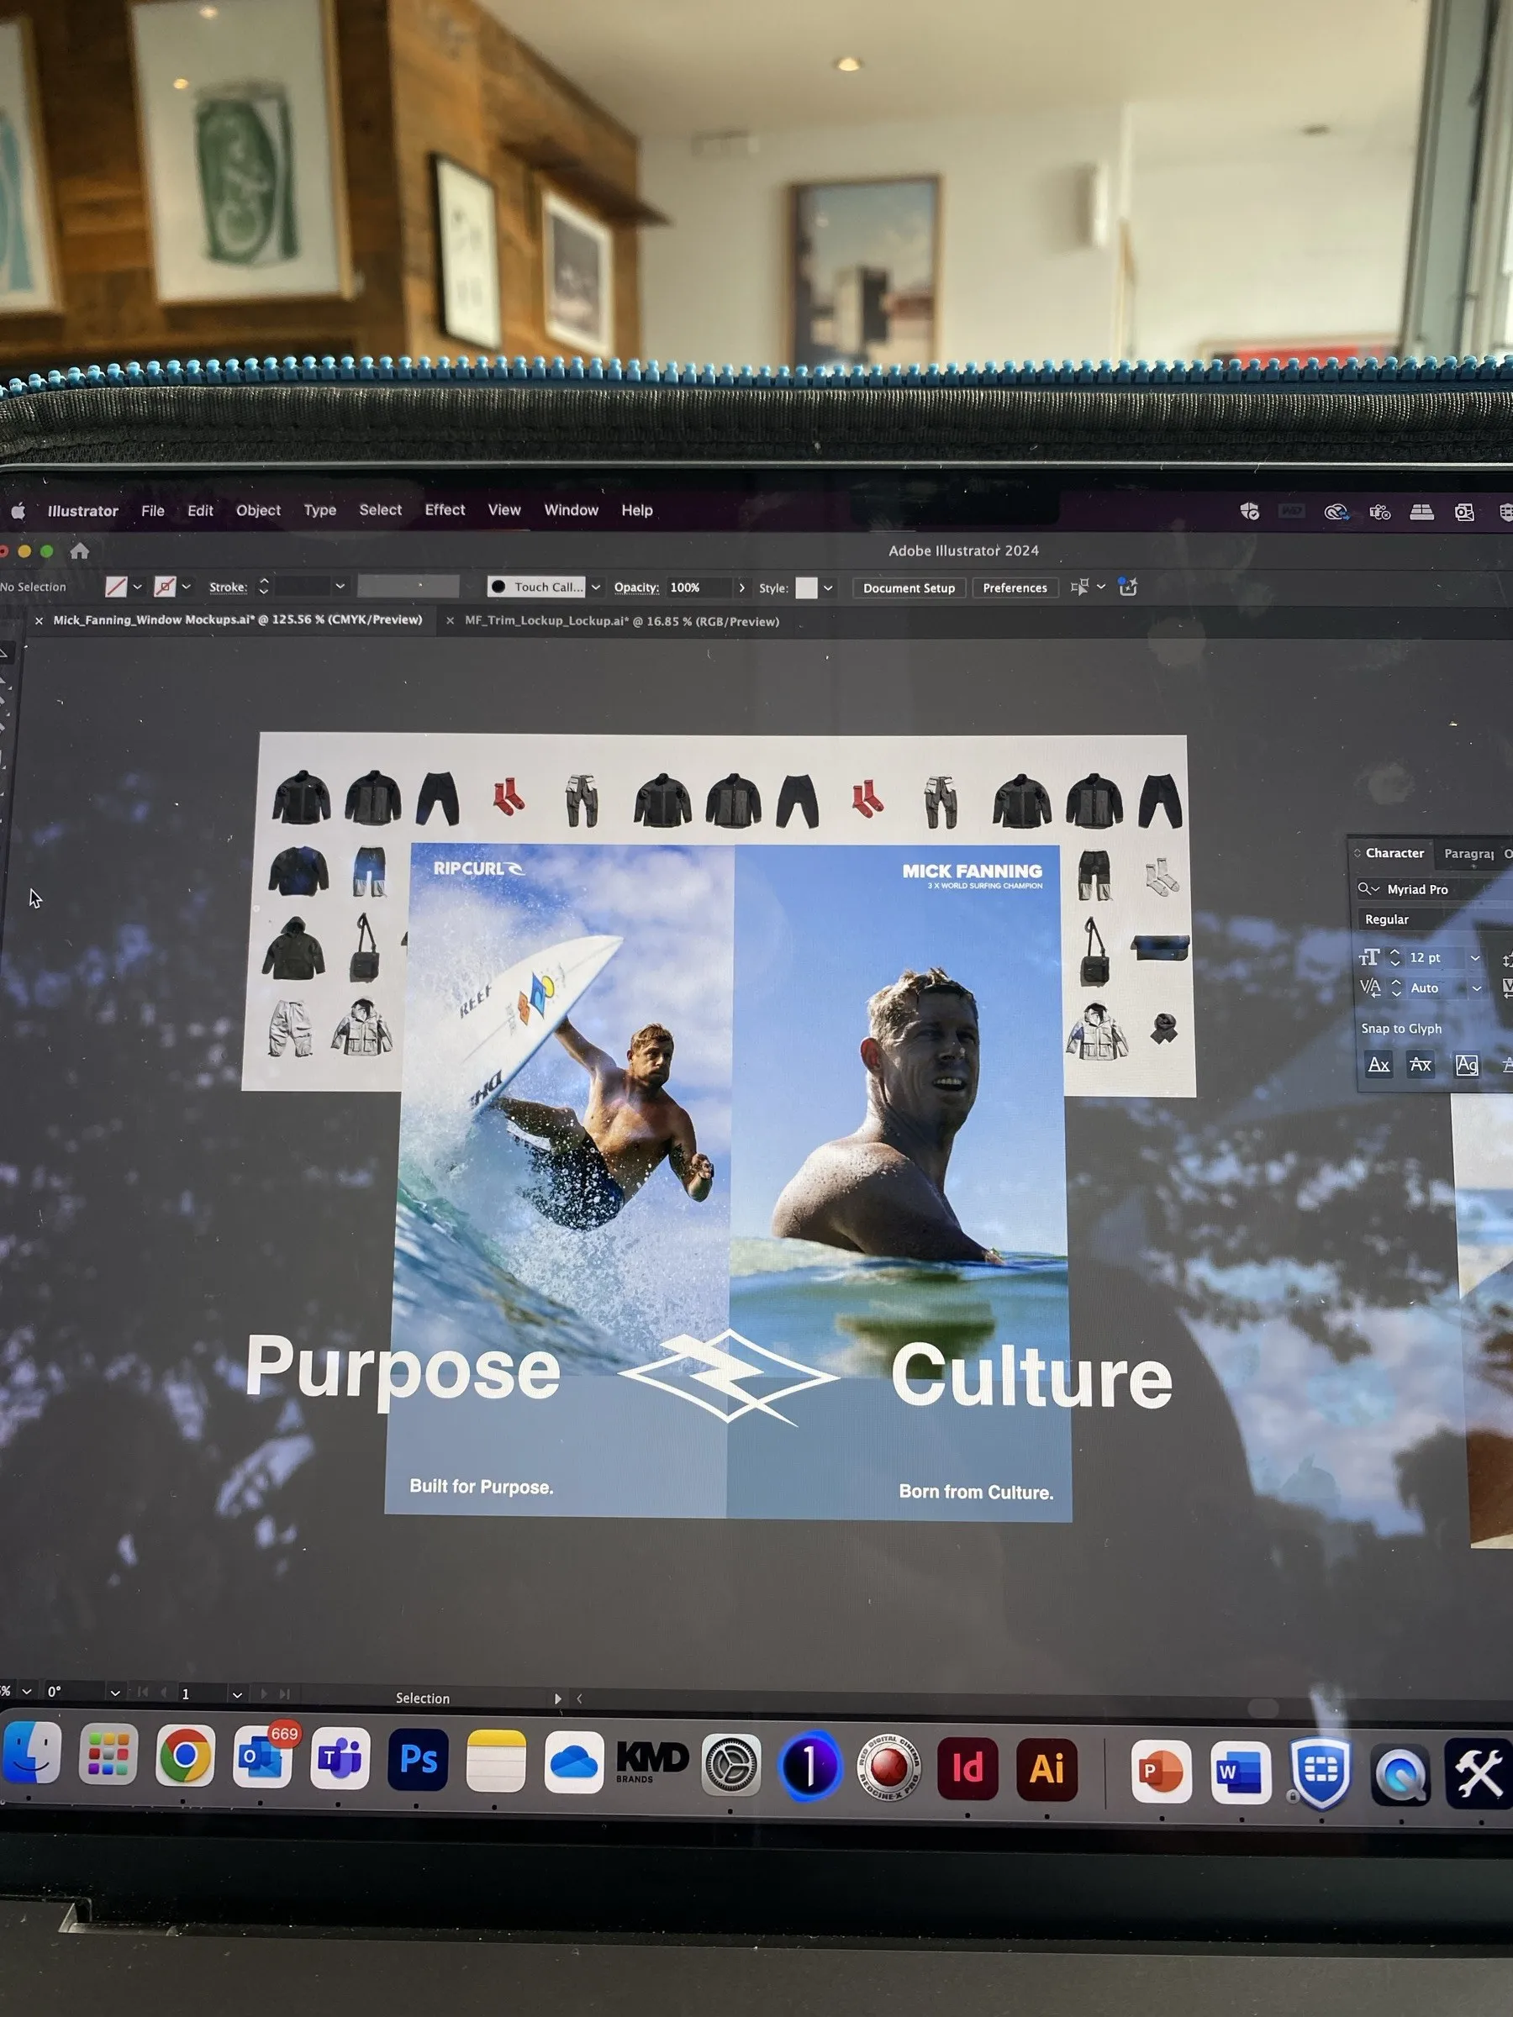Click the Align to selection icon

pyautogui.click(x=1080, y=587)
